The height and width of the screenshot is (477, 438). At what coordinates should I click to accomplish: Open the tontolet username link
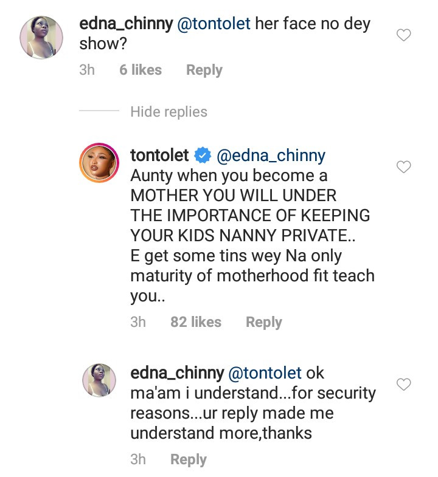point(160,156)
